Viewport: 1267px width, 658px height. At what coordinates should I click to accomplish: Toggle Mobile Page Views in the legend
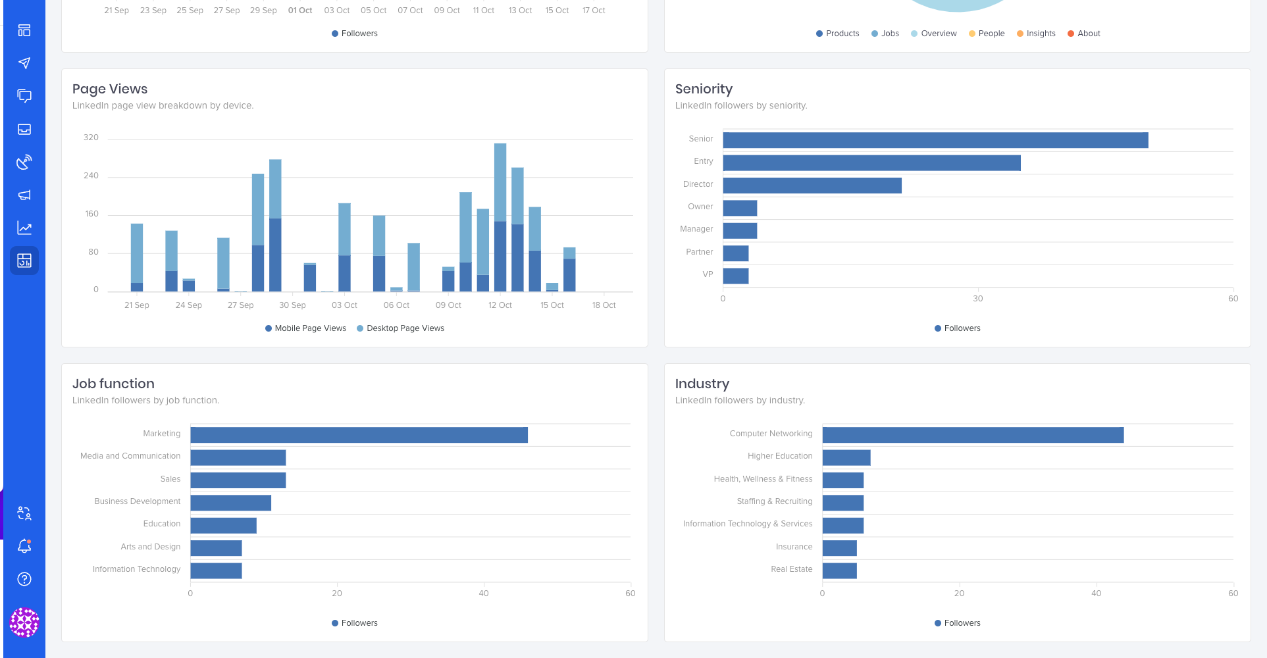(305, 328)
